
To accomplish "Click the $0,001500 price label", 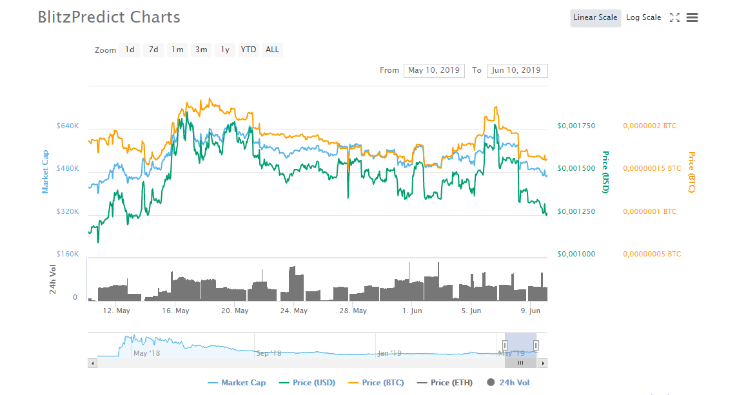I will tap(576, 169).
